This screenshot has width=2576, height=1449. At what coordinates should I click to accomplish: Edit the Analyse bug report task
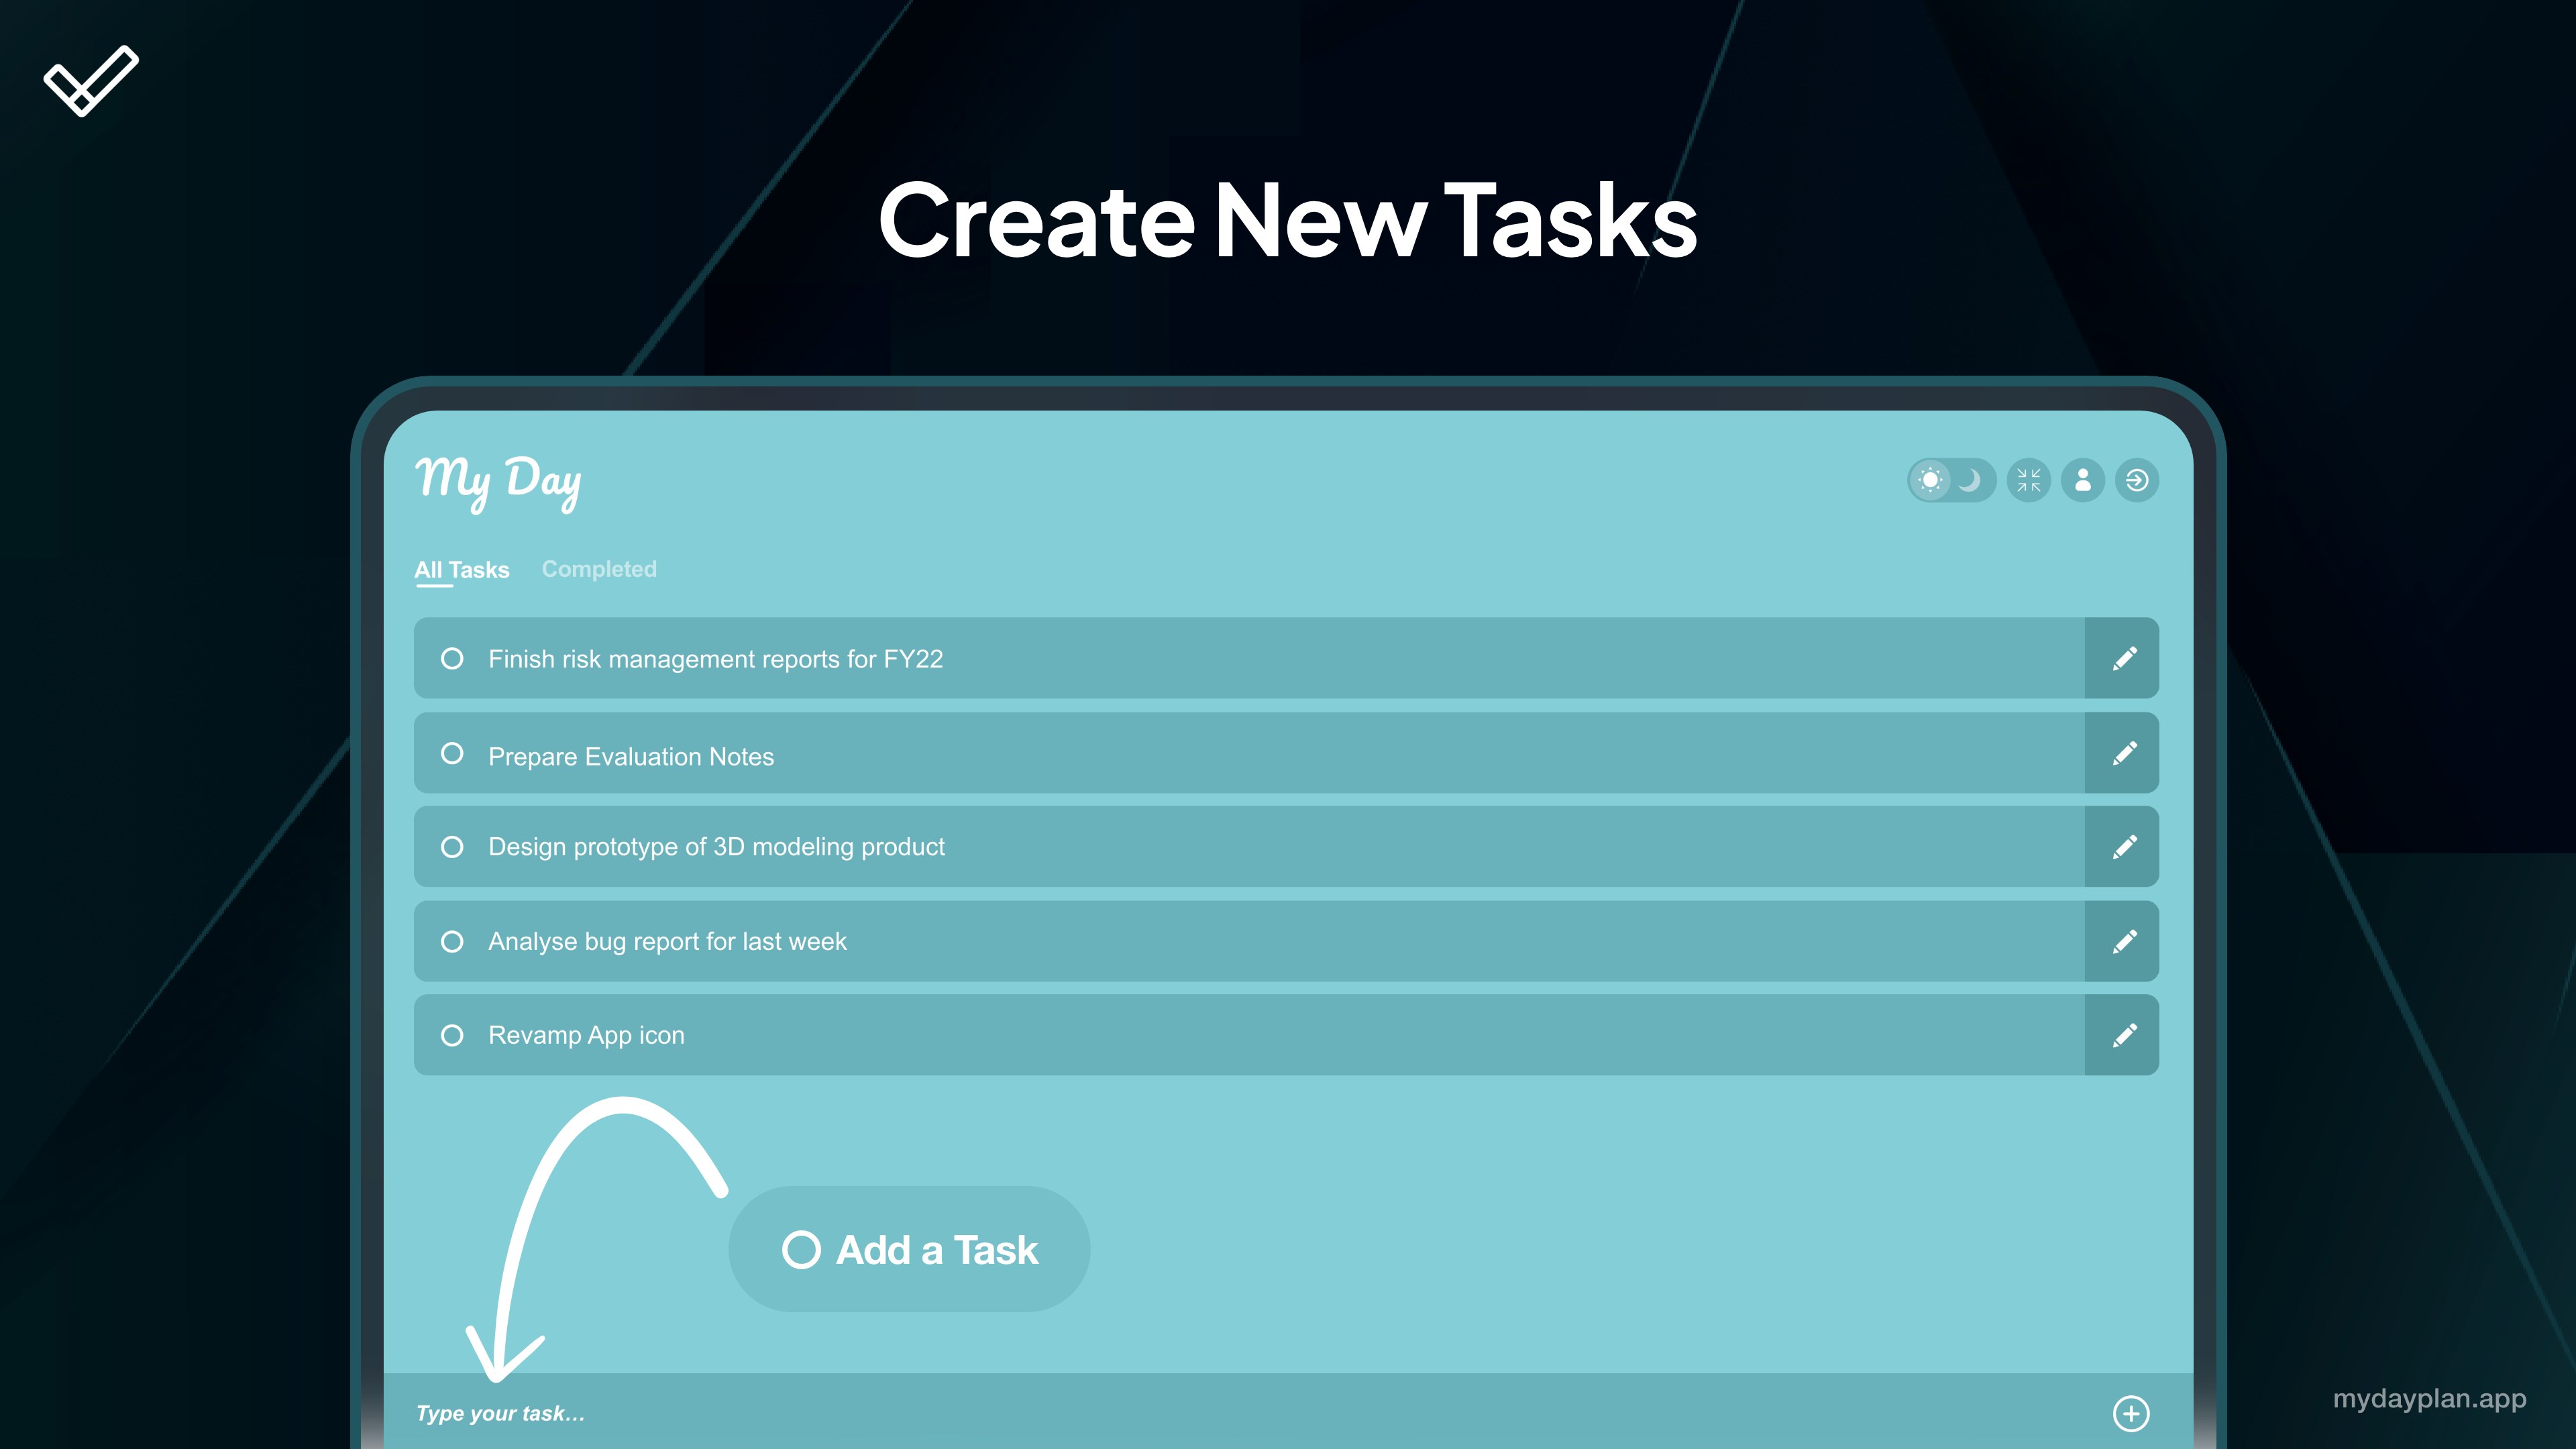click(x=2124, y=941)
